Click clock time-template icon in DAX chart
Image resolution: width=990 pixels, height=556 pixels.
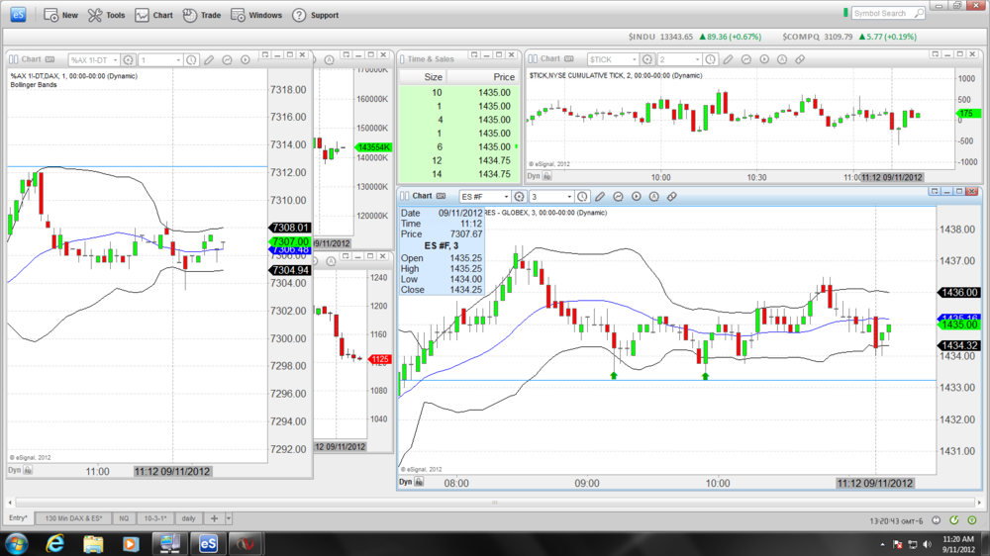[x=191, y=60]
